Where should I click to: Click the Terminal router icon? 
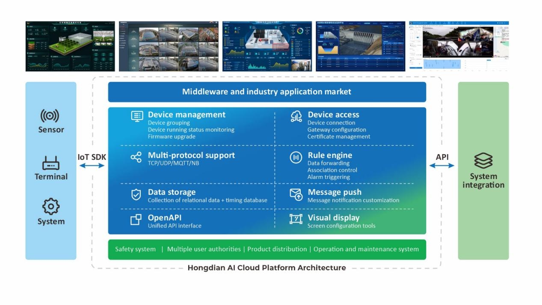pos(51,163)
